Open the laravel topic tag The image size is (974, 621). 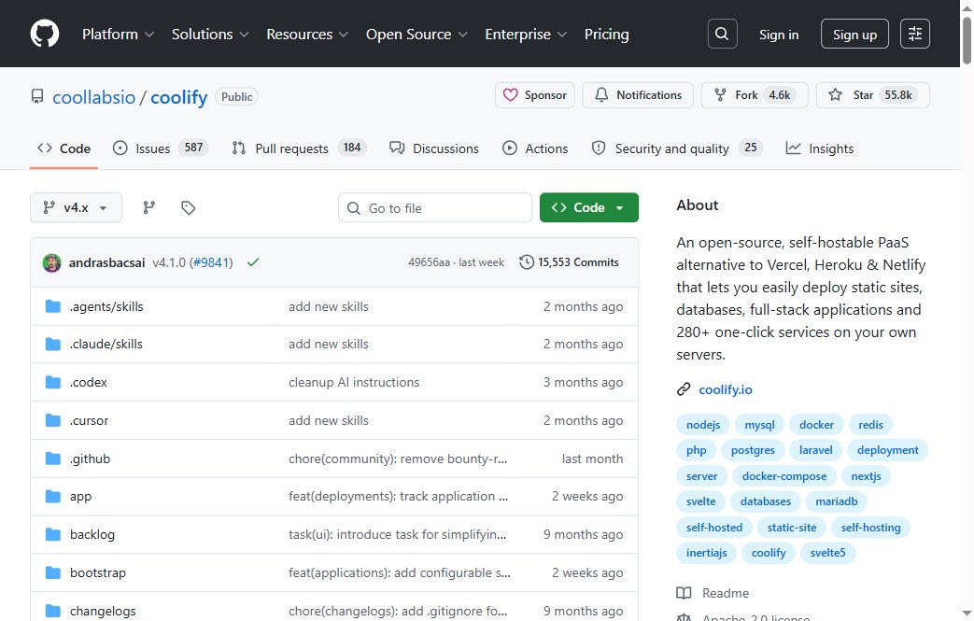click(x=815, y=450)
